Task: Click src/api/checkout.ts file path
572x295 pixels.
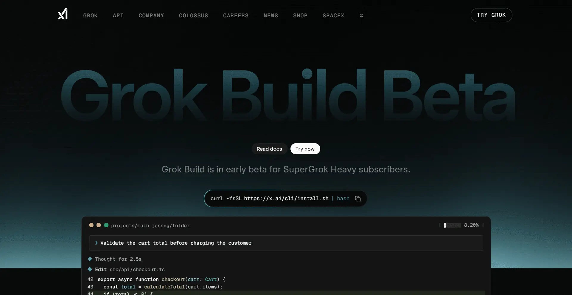Action: pyautogui.click(x=137, y=269)
